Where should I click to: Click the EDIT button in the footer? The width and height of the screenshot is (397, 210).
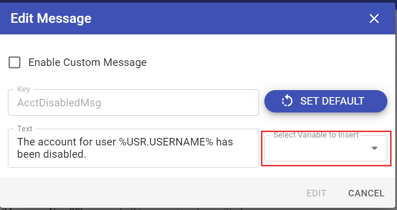(316, 193)
